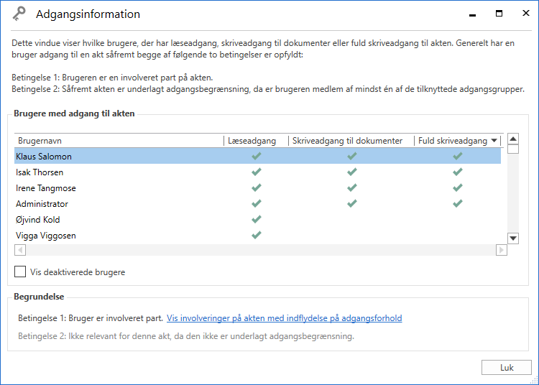Click Vigga Viggosen's Læseadgang checkmark

[256, 235]
